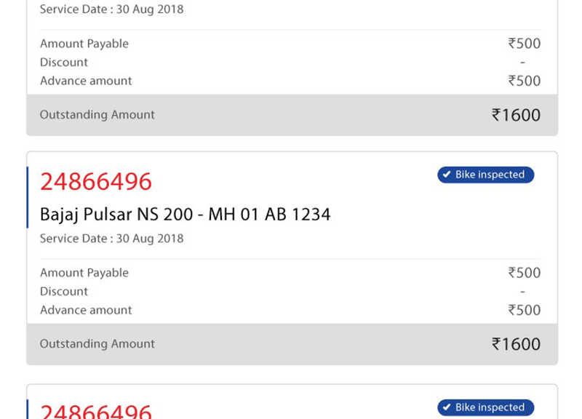Click the top card's Advance amount ₹500 value
Screen dimensions: 582x419
[524, 81]
